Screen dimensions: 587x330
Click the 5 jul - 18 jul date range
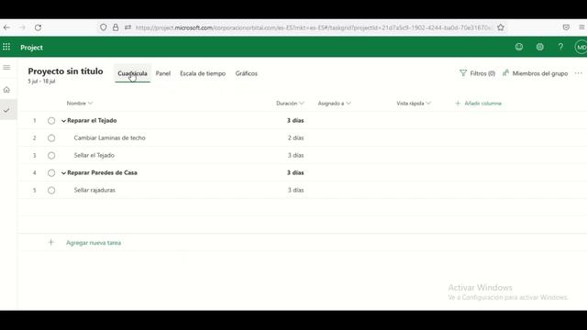tap(41, 82)
